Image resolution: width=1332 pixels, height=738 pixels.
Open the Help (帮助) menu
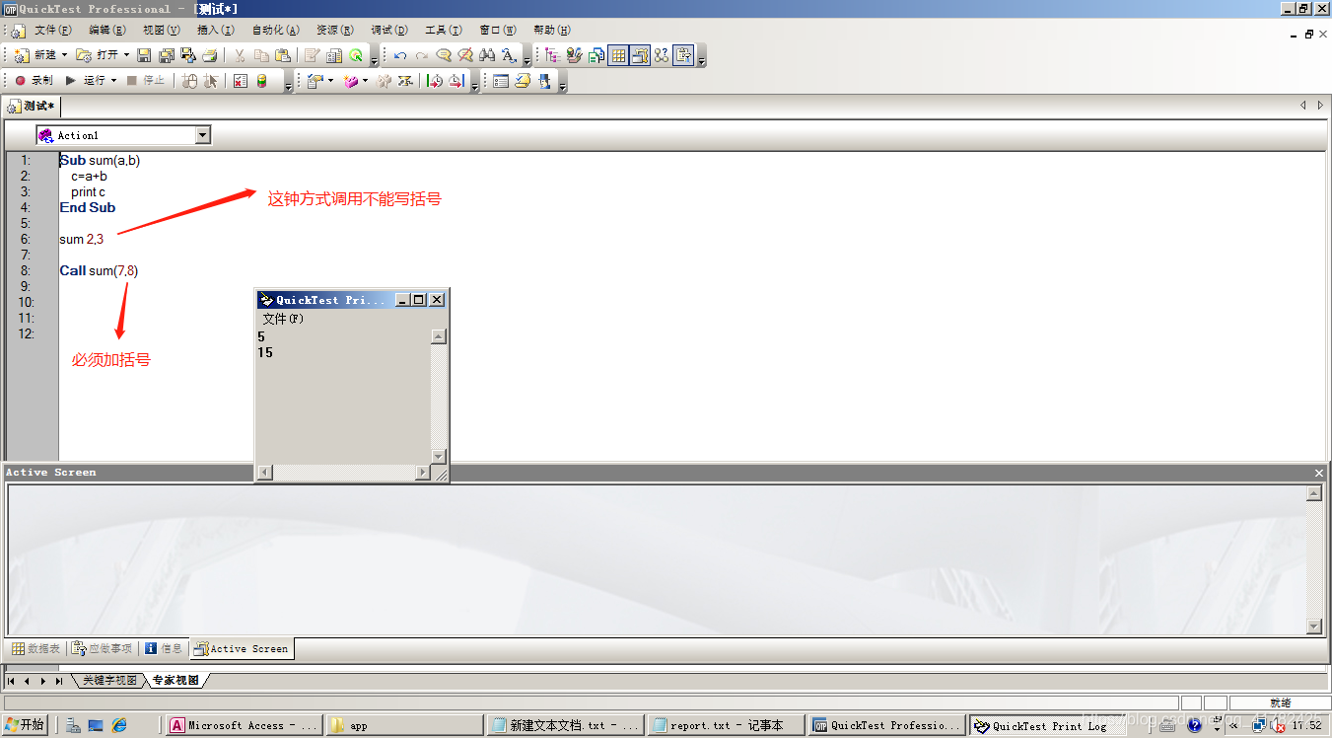551,31
